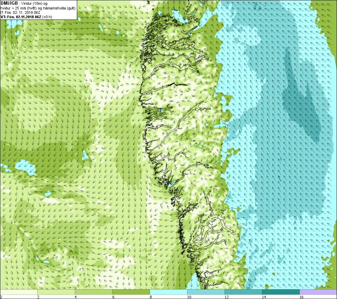The height and width of the screenshot is (299, 337).
Task: Select the purple above-16 m/s color segment
Action: [x=318, y=292]
